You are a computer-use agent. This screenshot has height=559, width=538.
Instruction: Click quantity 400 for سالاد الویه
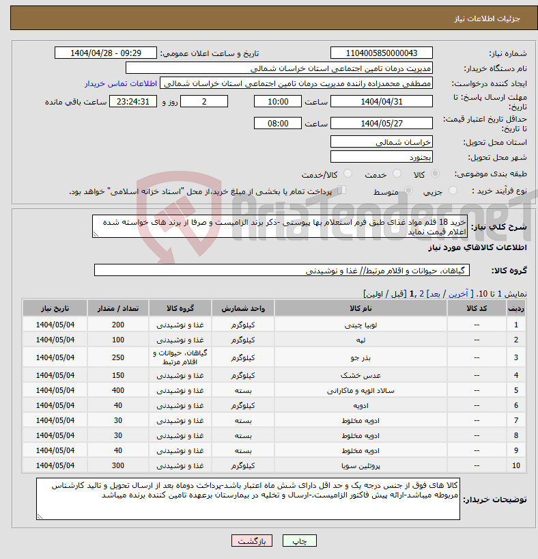click(118, 390)
